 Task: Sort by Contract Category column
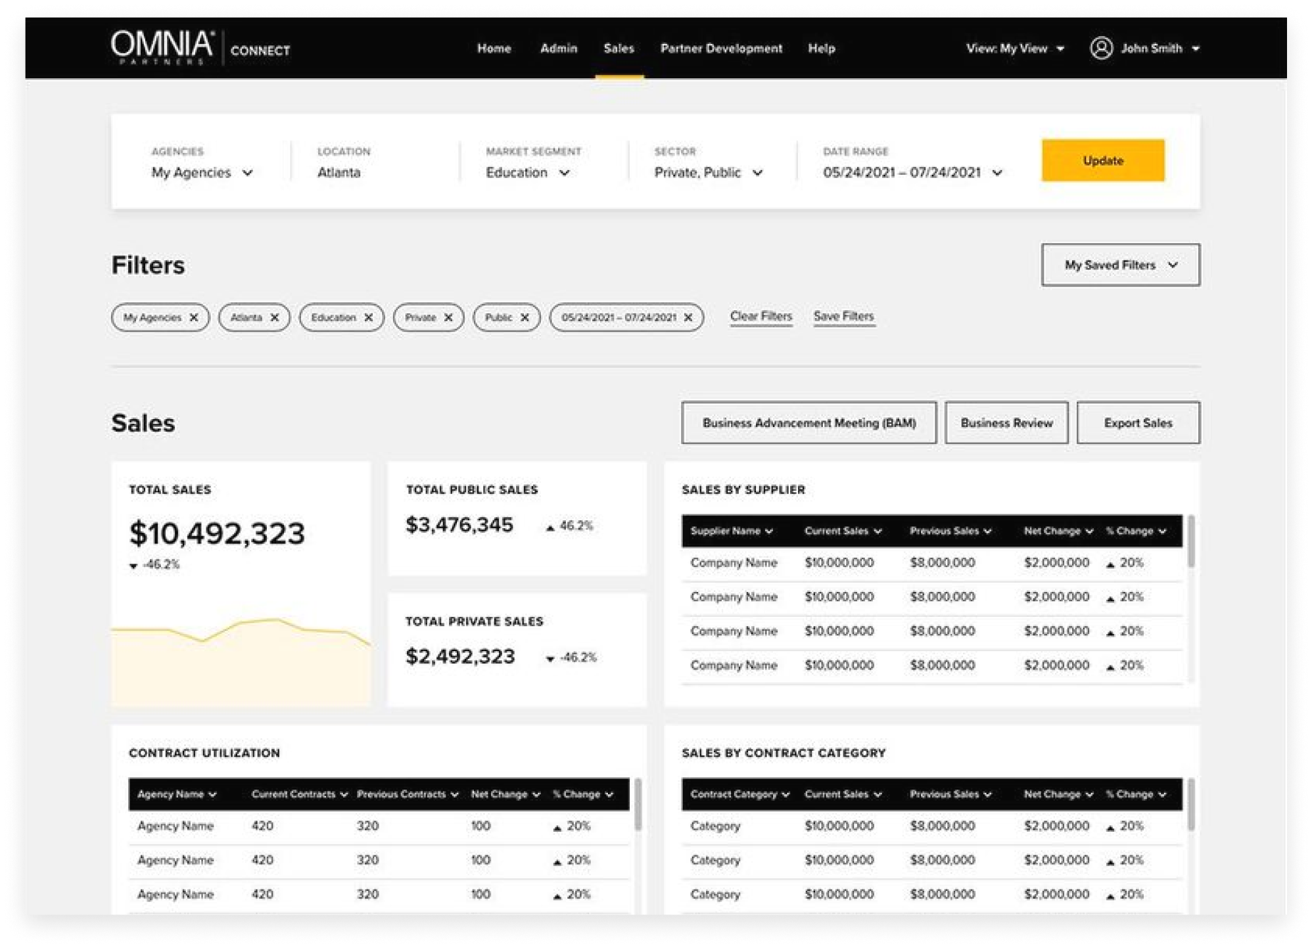pyautogui.click(x=740, y=794)
